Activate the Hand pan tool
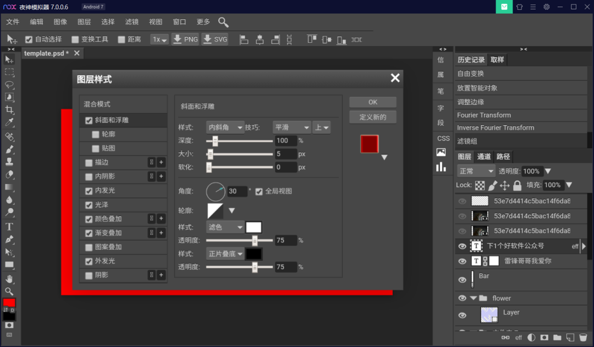The image size is (594, 347). pyautogui.click(x=9, y=279)
